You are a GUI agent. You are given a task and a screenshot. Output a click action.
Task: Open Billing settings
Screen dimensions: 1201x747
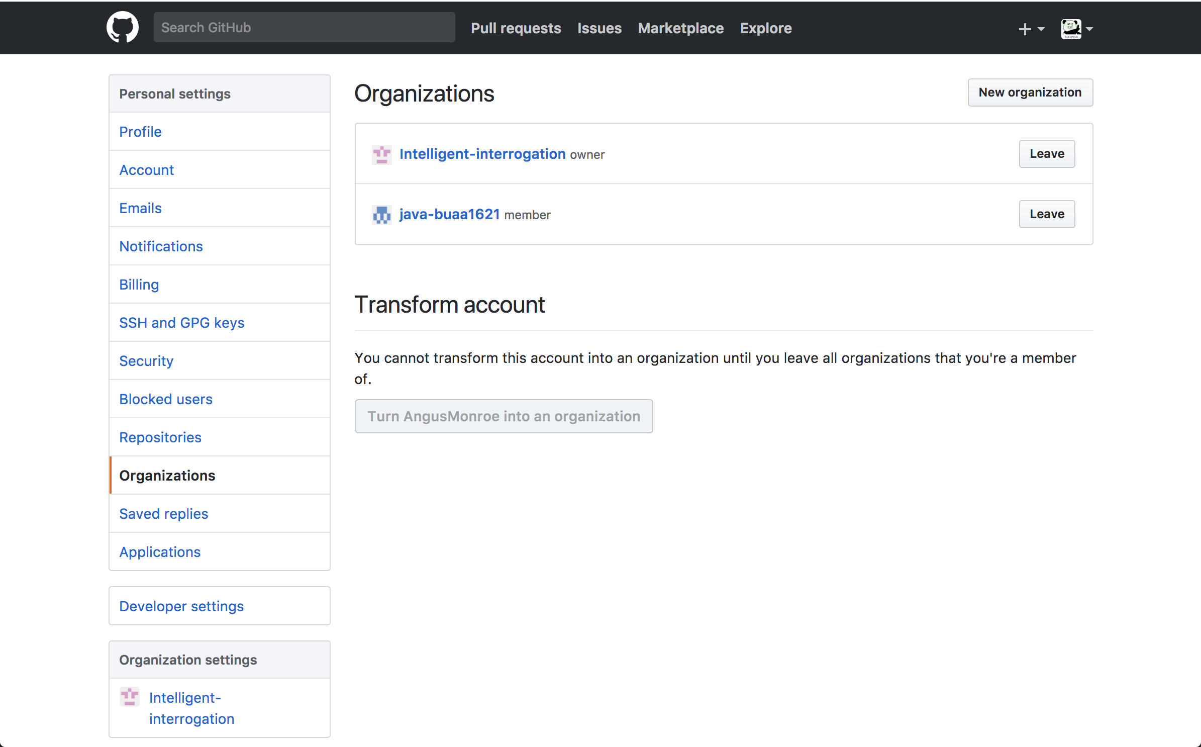tap(220, 285)
